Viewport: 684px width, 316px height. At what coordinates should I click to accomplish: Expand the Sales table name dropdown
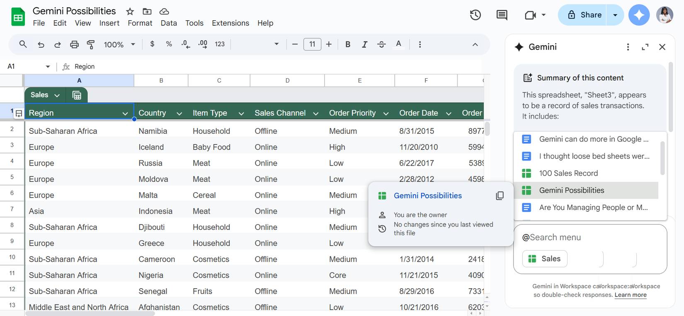[x=57, y=95]
